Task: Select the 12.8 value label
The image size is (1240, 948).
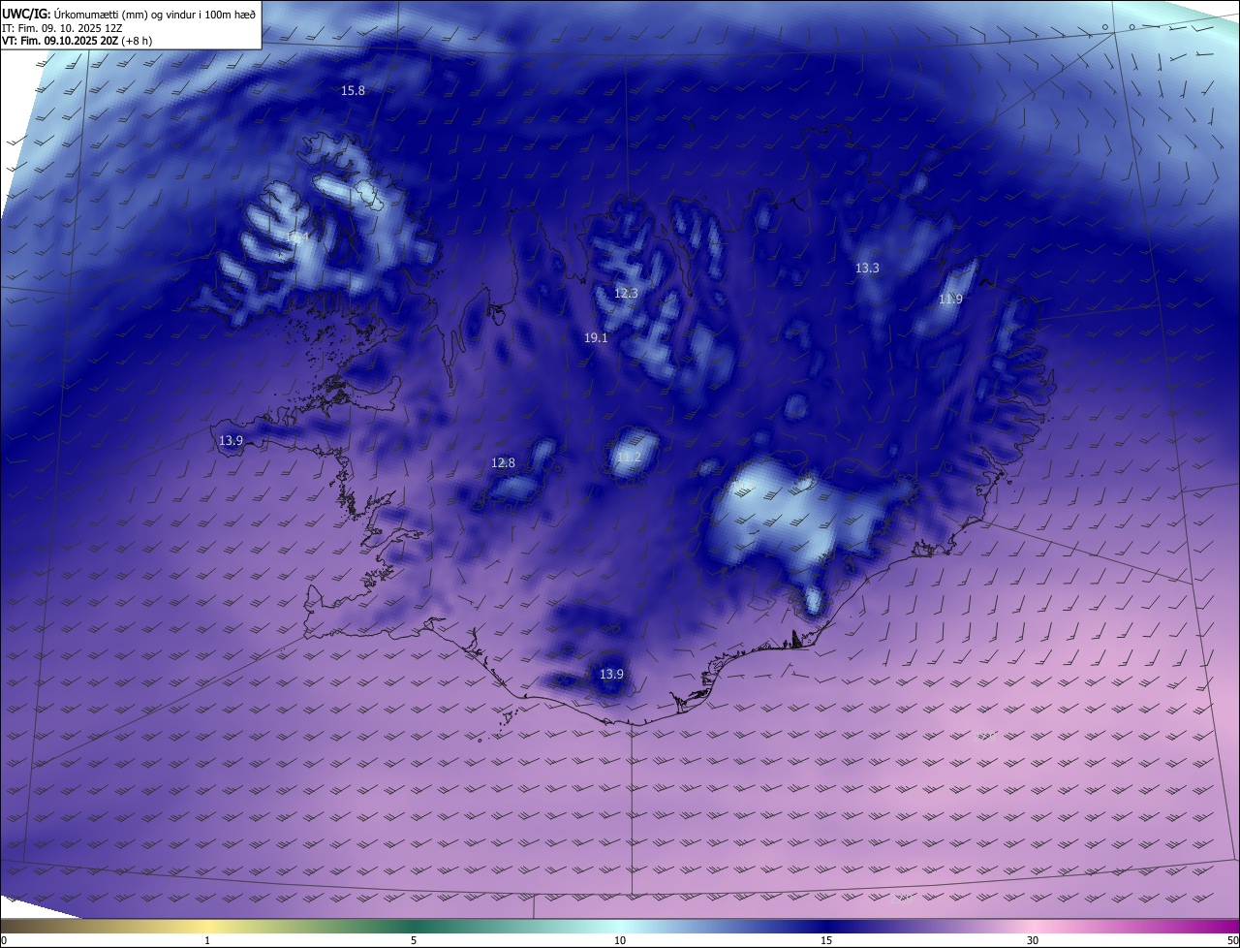Action: 503,462
